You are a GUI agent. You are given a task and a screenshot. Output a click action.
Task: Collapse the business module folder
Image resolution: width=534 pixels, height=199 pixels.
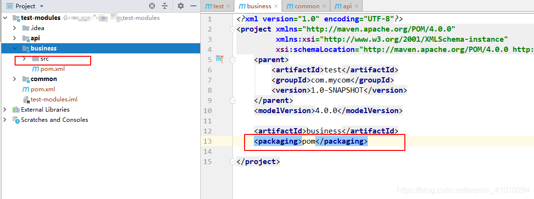pos(14,48)
